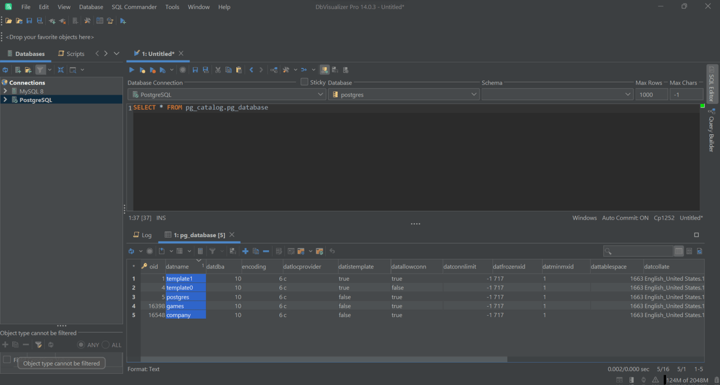Open the SQL Commander menu
This screenshot has width=720, height=385.
pyautogui.click(x=134, y=7)
